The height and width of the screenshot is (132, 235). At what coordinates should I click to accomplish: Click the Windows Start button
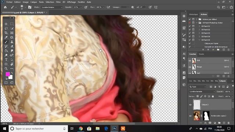point(4,129)
